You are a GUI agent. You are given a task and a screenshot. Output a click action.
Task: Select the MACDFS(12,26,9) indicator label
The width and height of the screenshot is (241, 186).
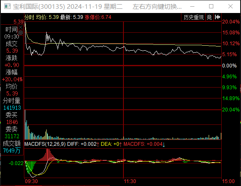[45, 144]
